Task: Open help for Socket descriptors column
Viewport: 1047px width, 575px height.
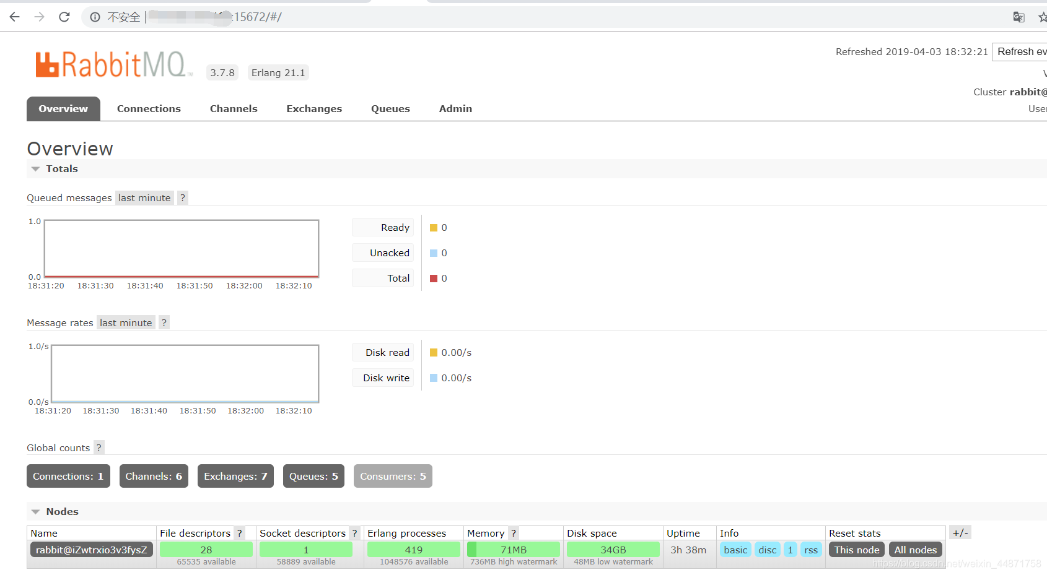Action: (354, 533)
